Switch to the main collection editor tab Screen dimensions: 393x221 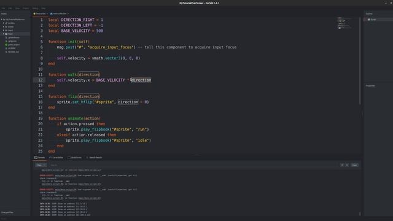coord(60,14)
